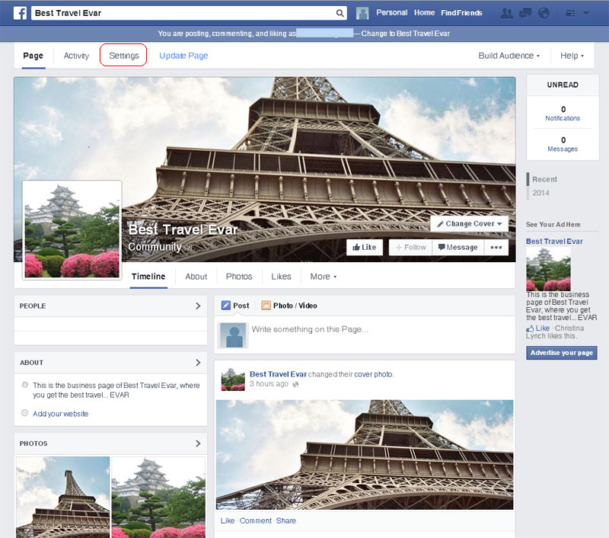Image resolution: width=609 pixels, height=538 pixels.
Task: Jump to Recent on timeline
Action: 544,179
